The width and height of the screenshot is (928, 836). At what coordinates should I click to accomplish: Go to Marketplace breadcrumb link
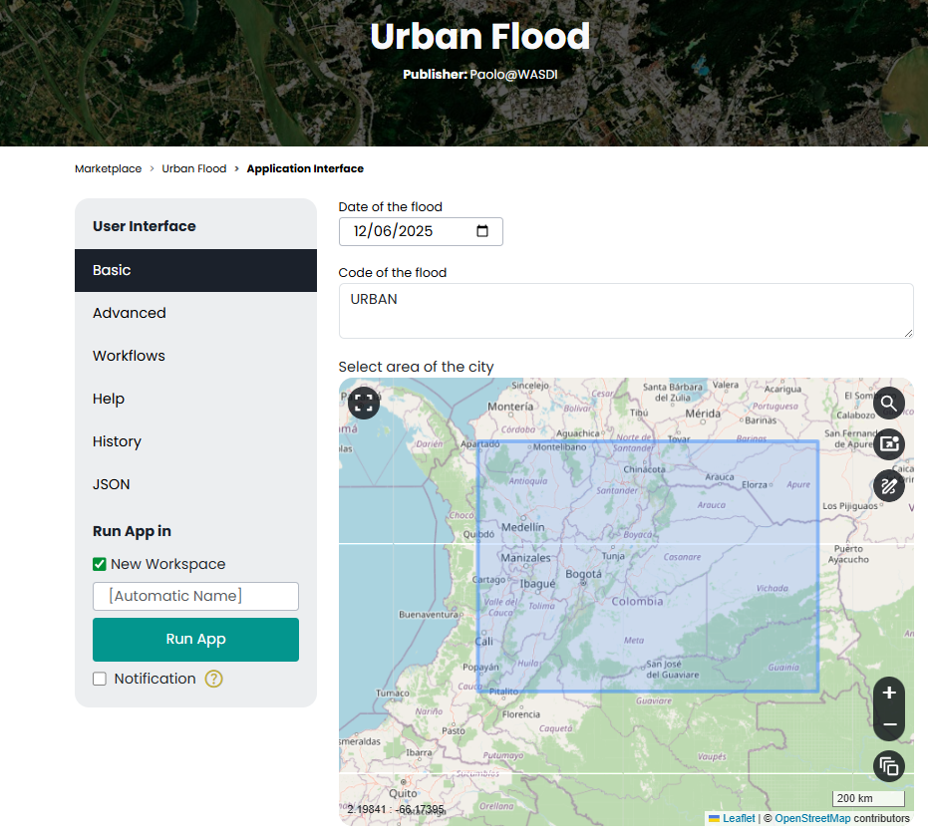point(109,168)
